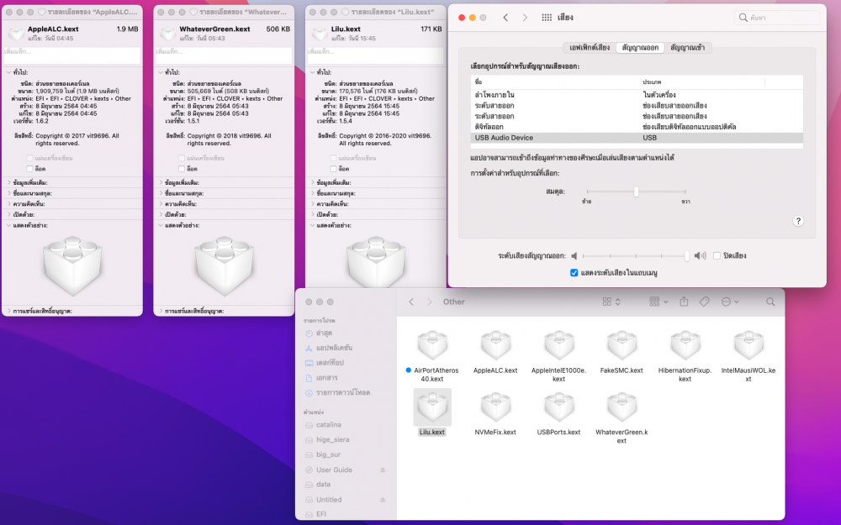Click Finder tag icon
Screen dimensions: 841x525
pyautogui.click(x=704, y=302)
